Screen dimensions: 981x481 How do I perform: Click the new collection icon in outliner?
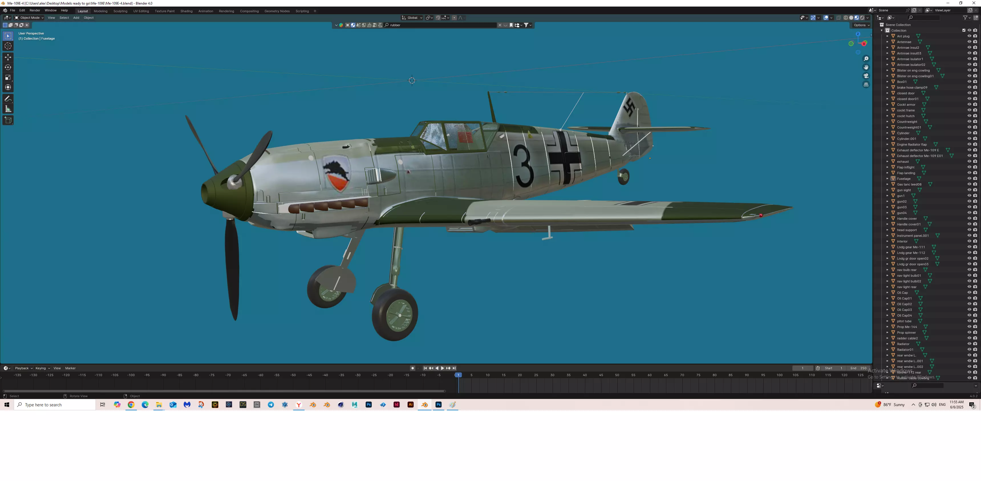coord(976,17)
